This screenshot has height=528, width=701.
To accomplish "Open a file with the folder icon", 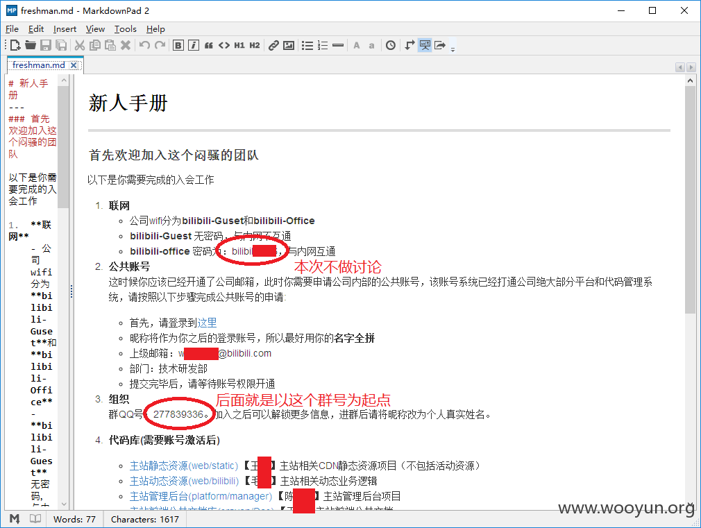I will pos(31,45).
